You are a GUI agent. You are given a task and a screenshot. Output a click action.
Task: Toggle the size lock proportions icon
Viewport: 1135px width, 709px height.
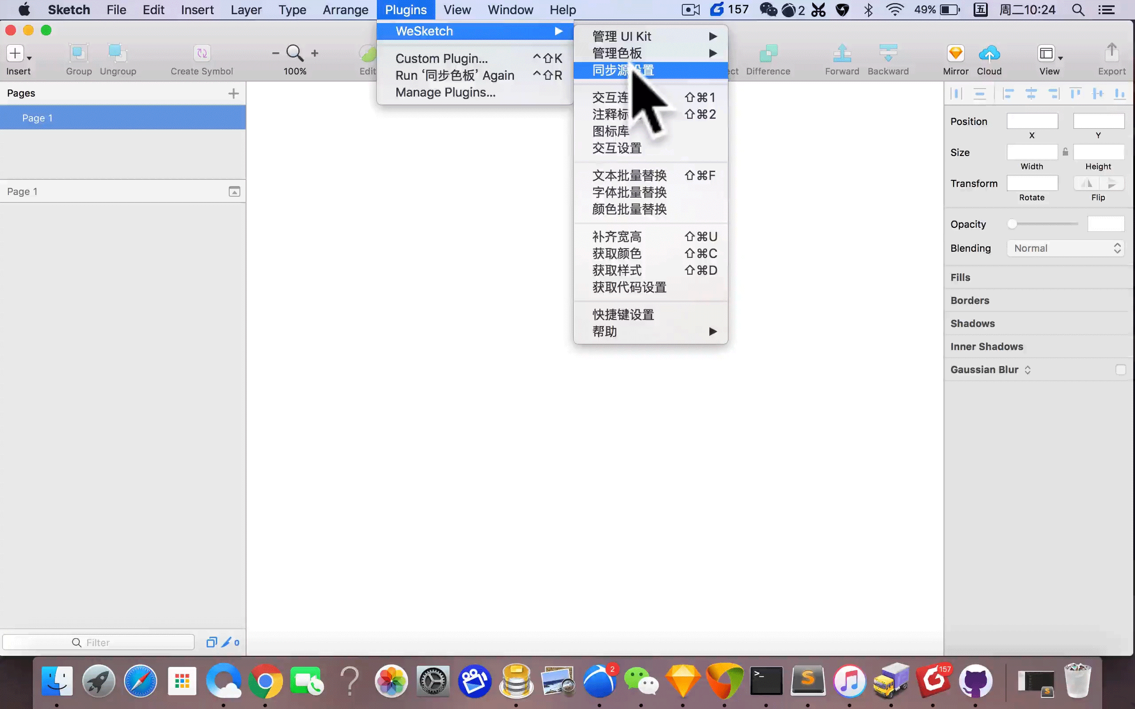click(1065, 152)
